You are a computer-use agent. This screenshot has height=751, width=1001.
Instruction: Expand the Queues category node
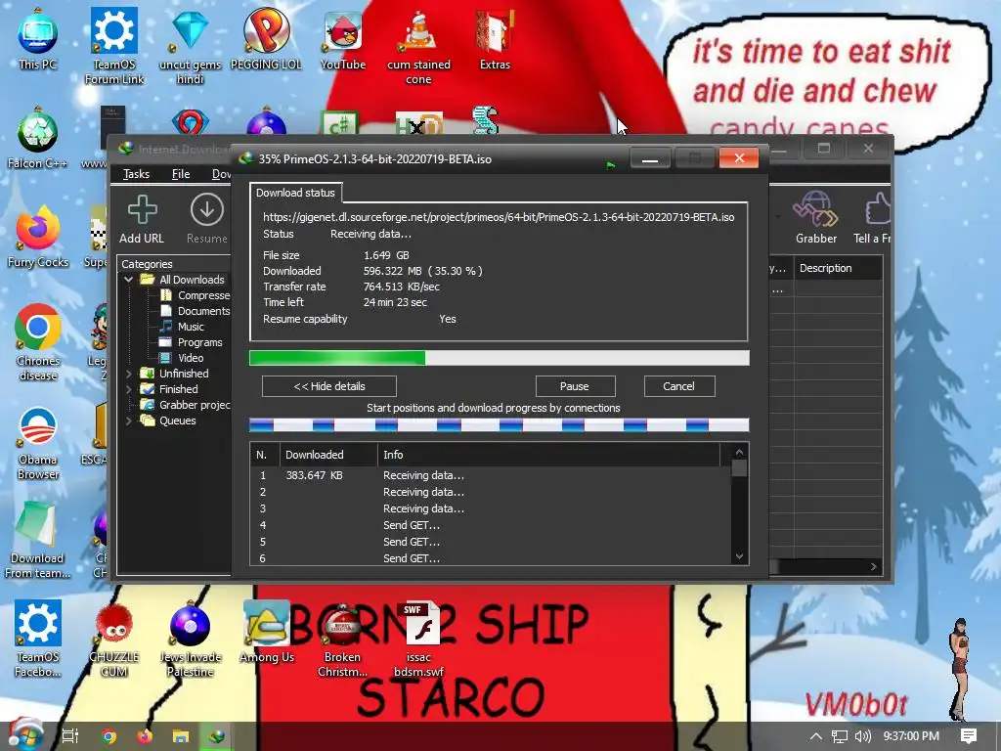click(128, 420)
